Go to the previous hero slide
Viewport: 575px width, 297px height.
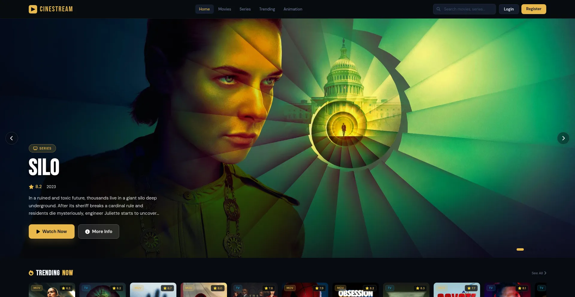[x=12, y=138]
